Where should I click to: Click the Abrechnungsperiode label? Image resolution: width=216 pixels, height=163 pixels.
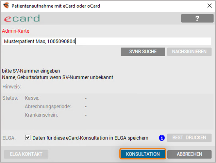tap(48, 106)
